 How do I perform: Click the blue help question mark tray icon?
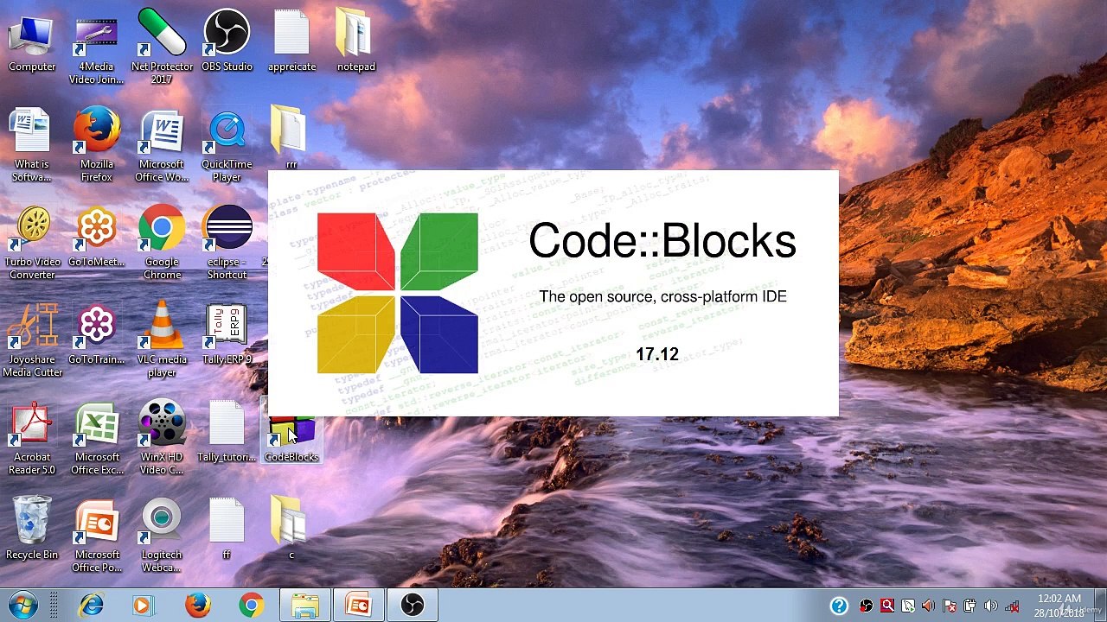pos(839,606)
